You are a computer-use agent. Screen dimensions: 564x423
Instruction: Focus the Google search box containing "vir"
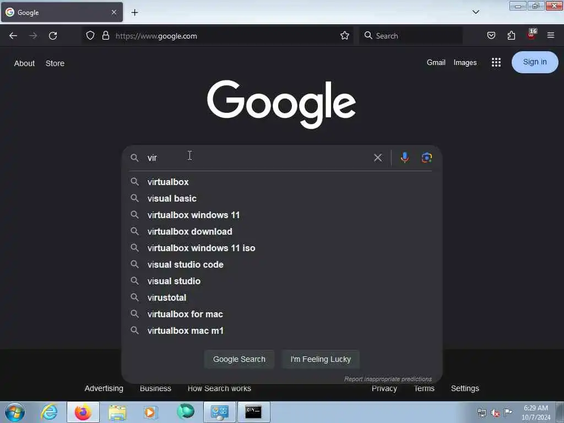pos(257,158)
